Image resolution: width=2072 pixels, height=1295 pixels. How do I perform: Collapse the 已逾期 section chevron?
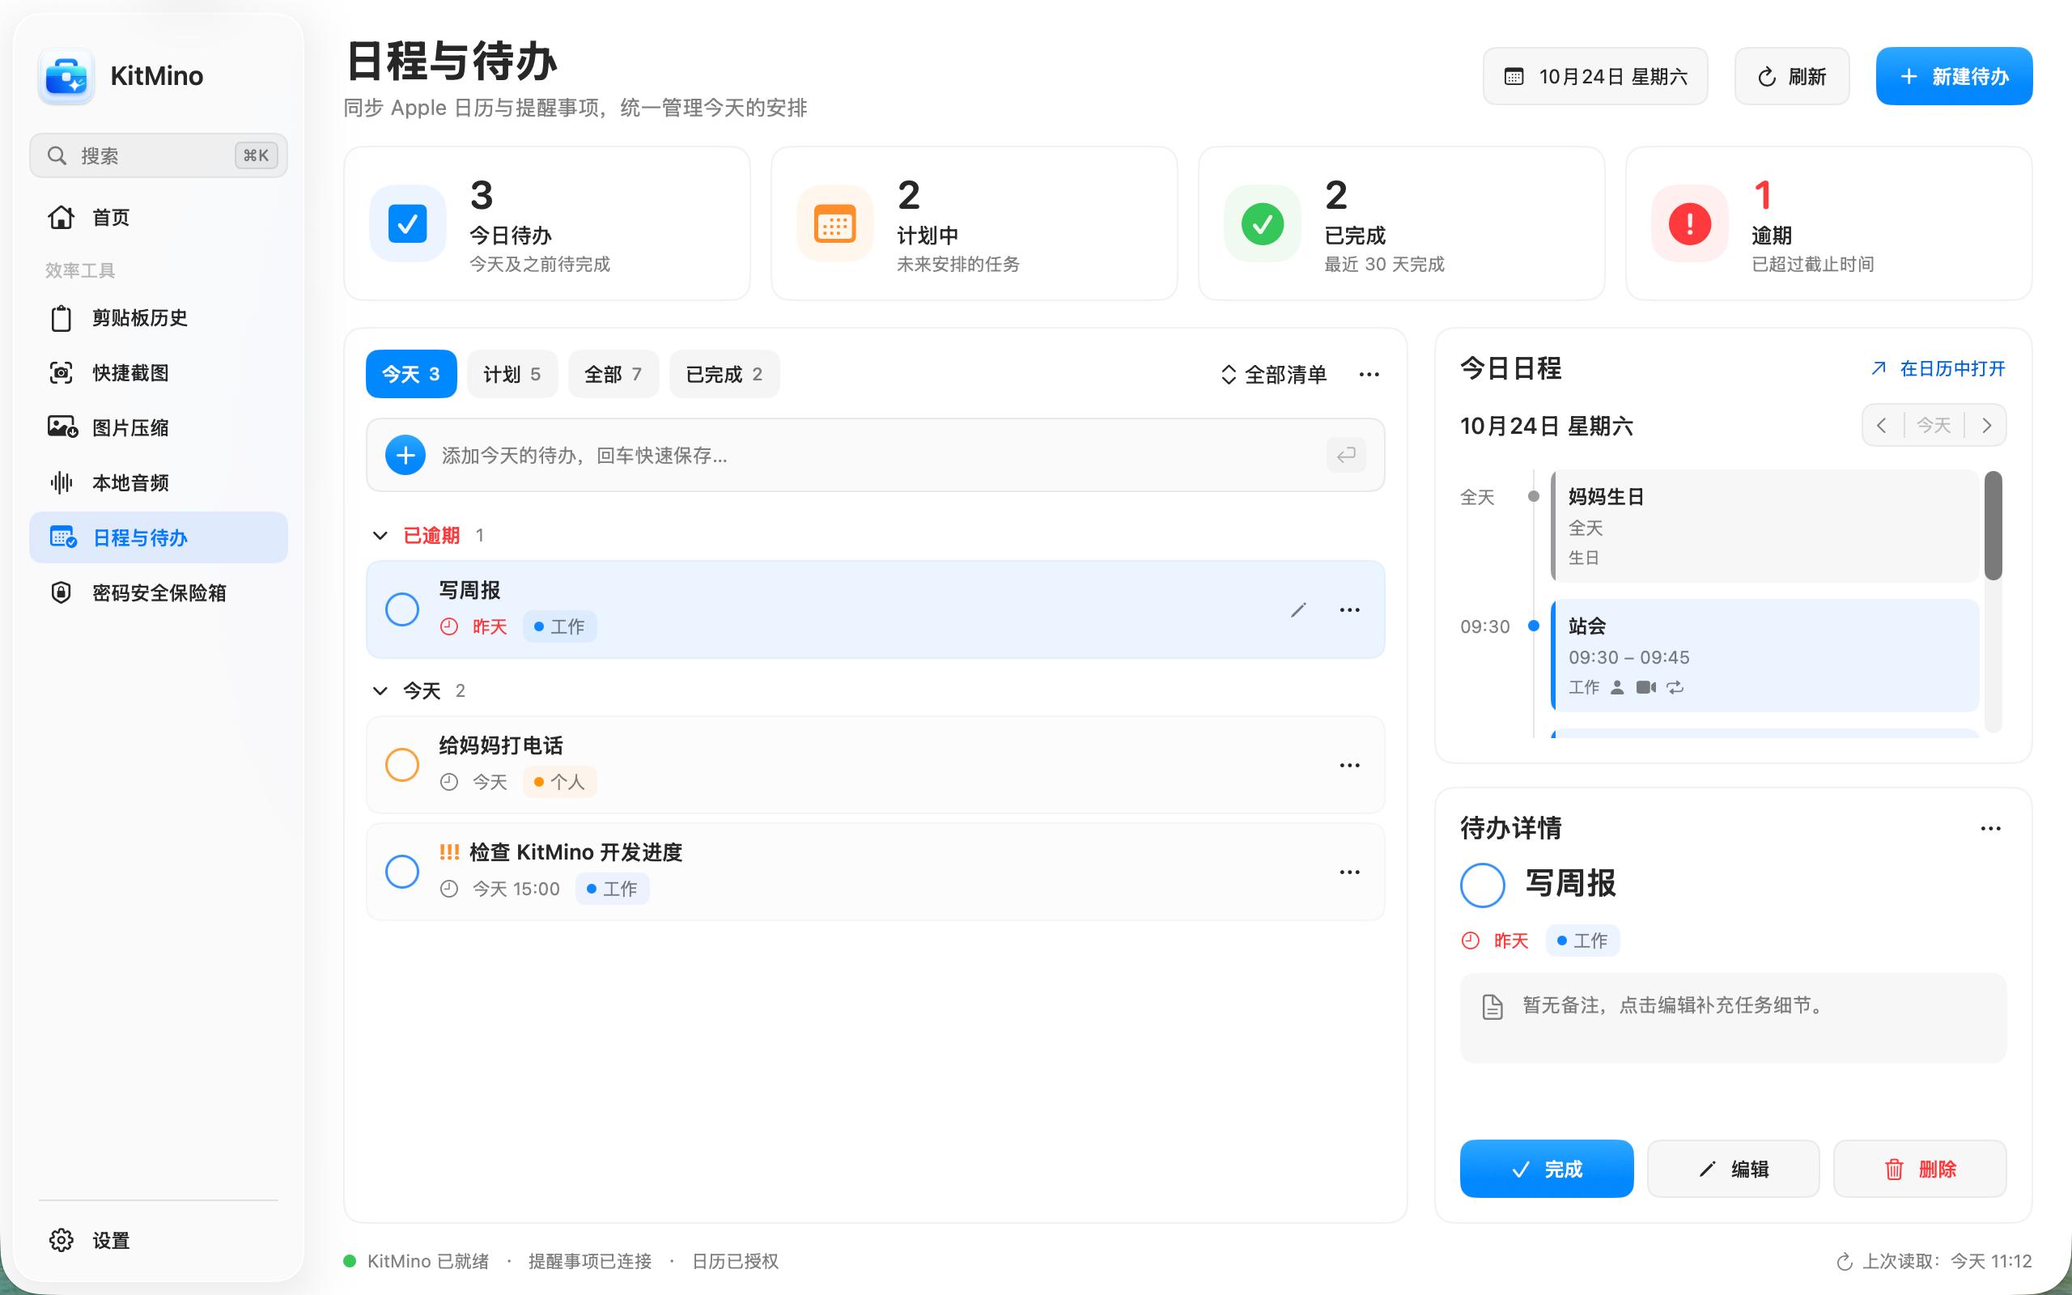click(380, 536)
